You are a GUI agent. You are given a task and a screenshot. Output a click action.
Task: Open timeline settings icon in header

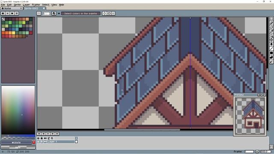[x=52, y=138]
